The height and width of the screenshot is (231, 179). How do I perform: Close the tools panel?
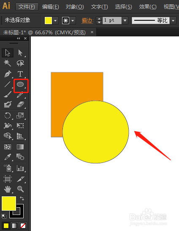(25, 38)
